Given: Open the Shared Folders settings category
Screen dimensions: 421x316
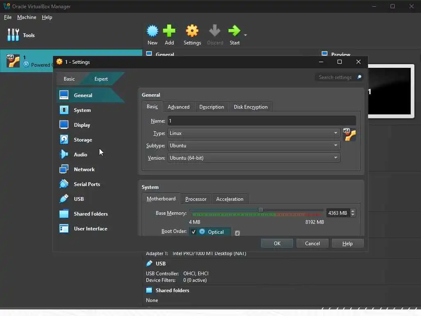Looking at the screenshot, I should pyautogui.click(x=91, y=214).
